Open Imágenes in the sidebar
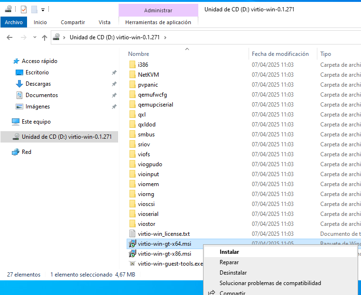The width and height of the screenshot is (361, 295). pos(37,107)
